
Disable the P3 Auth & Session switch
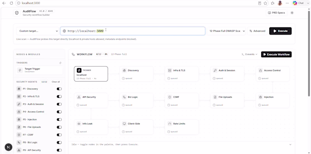pyautogui.click(x=59, y=104)
